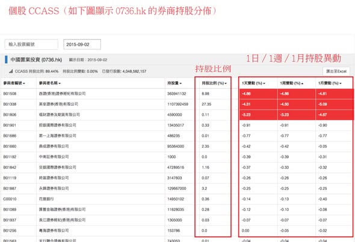Image resolution: width=355 pixels, height=242 pixels.
Task: Select participant ID B01887
Action: 10,189
